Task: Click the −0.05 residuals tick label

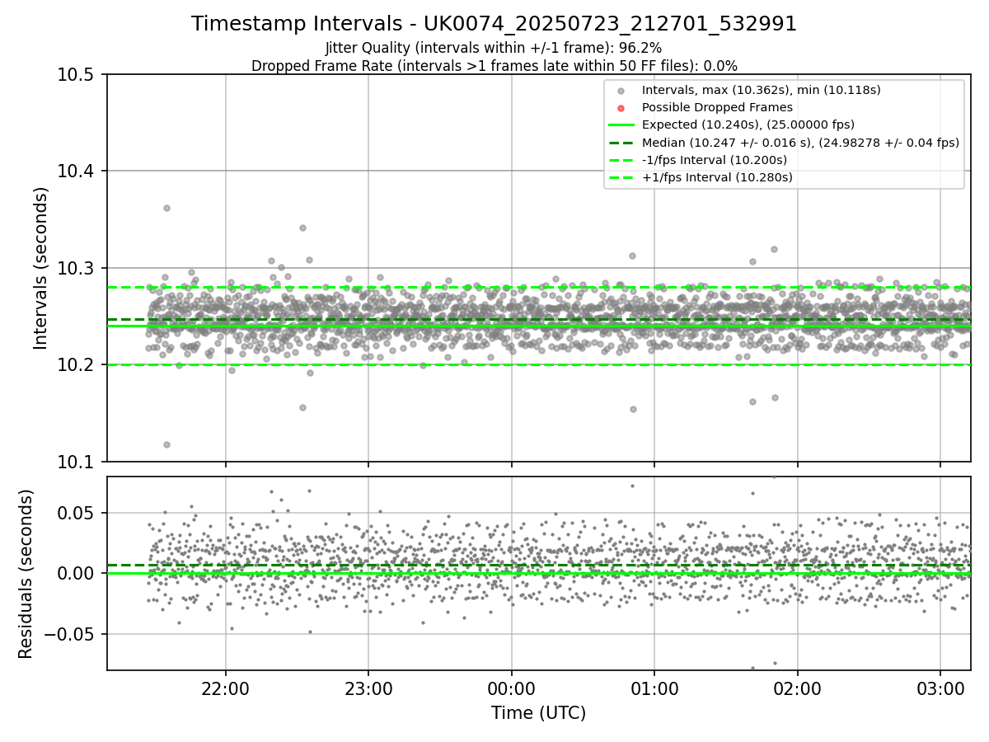Action: 71,634
